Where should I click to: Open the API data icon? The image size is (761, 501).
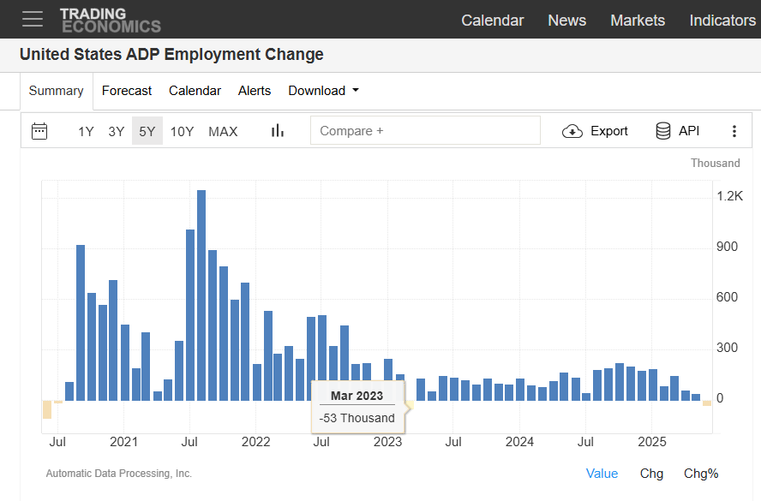point(662,131)
